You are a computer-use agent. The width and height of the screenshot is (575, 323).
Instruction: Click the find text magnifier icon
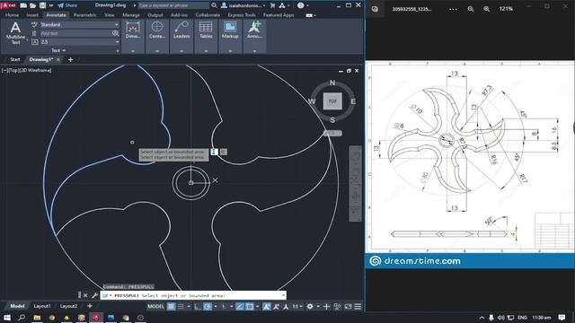coord(116,33)
